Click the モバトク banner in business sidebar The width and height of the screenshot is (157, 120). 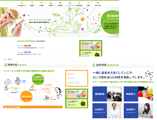click(x=77, y=103)
